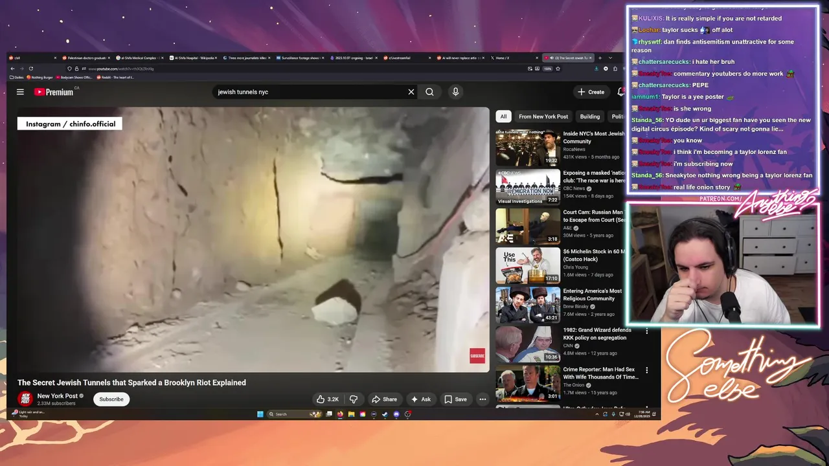
Task: Show hidden system tray icons
Action: click(x=597, y=414)
